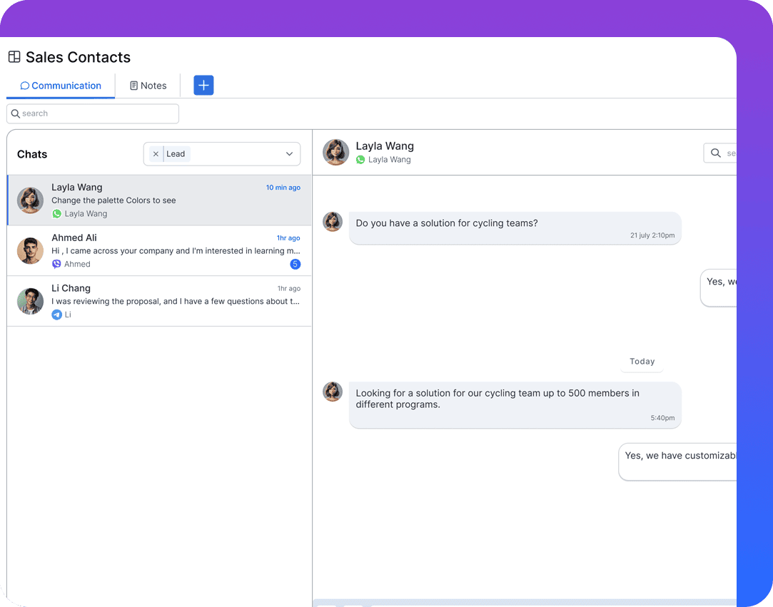Click Layla Wang's avatar in the chat list
773x607 pixels.
pyautogui.click(x=31, y=200)
